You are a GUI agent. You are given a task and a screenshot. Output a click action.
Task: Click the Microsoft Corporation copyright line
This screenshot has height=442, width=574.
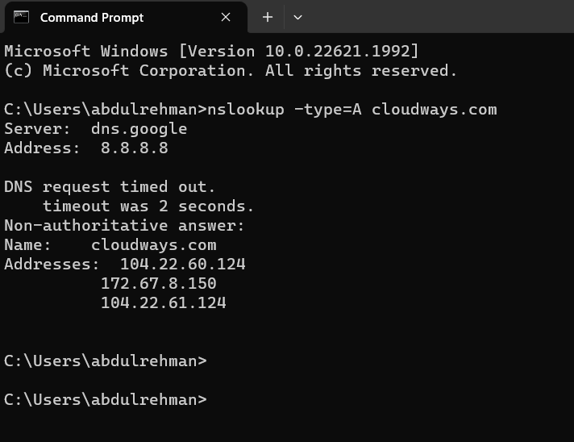coord(231,70)
